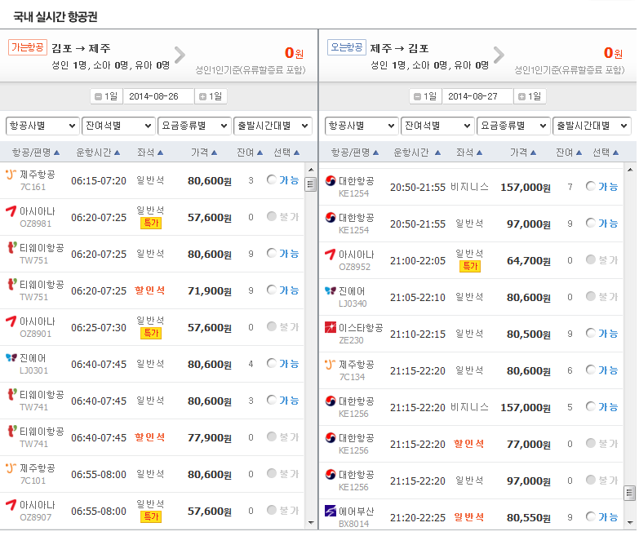Click 가능 link for KE1256 비지니스

pyautogui.click(x=608, y=407)
